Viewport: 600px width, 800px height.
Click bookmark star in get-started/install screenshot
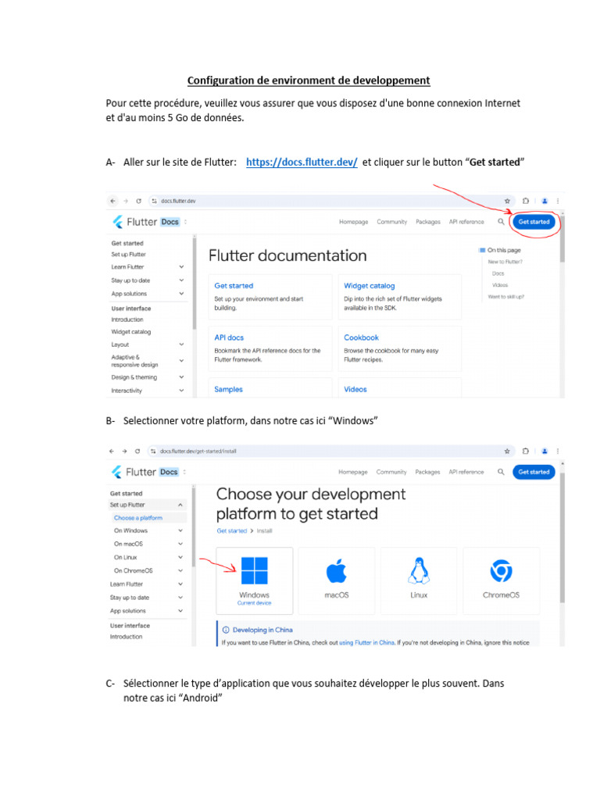(x=507, y=451)
